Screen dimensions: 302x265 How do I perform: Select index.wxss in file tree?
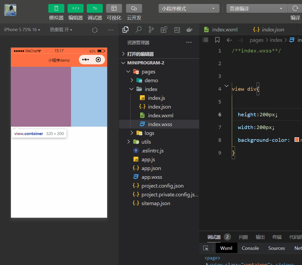159,124
